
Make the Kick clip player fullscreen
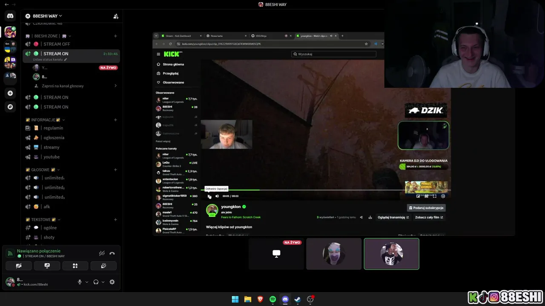click(x=435, y=196)
